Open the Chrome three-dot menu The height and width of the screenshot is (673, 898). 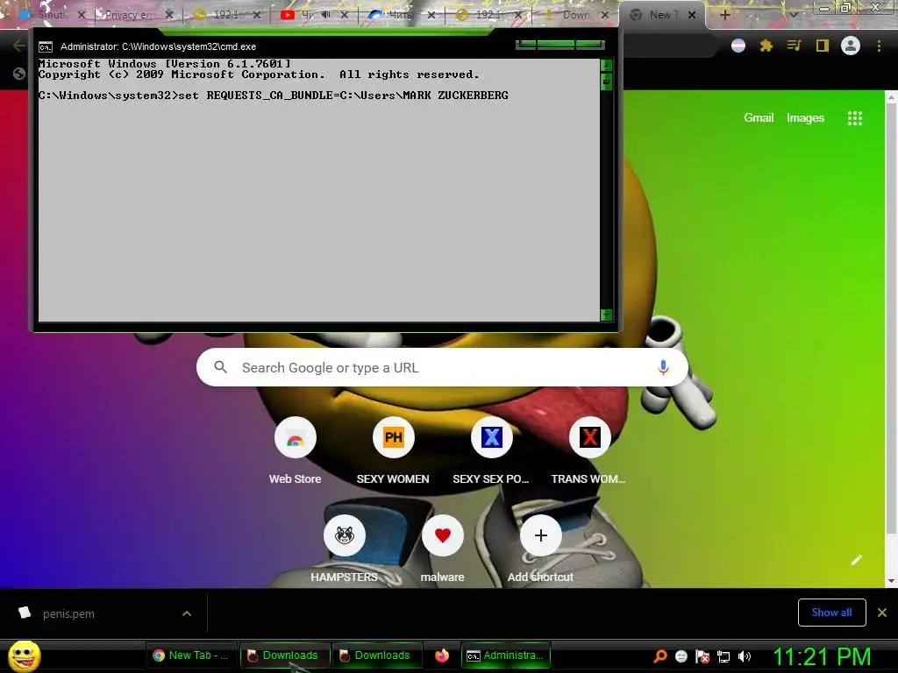coord(879,46)
